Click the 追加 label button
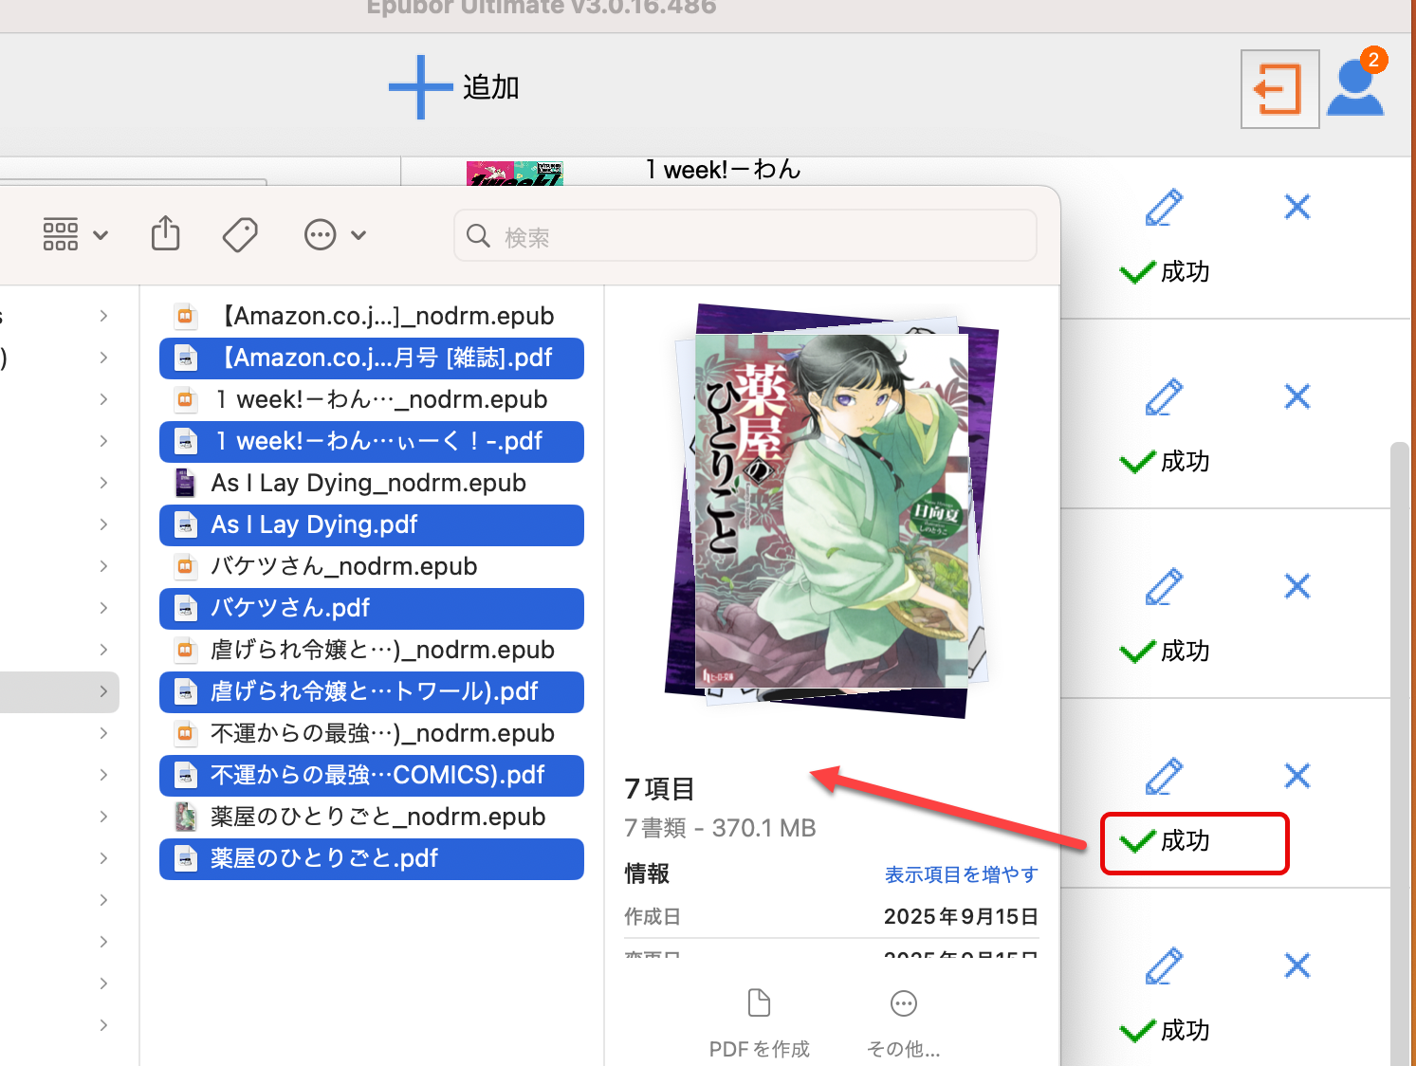This screenshot has height=1066, width=1416. pyautogui.click(x=491, y=87)
